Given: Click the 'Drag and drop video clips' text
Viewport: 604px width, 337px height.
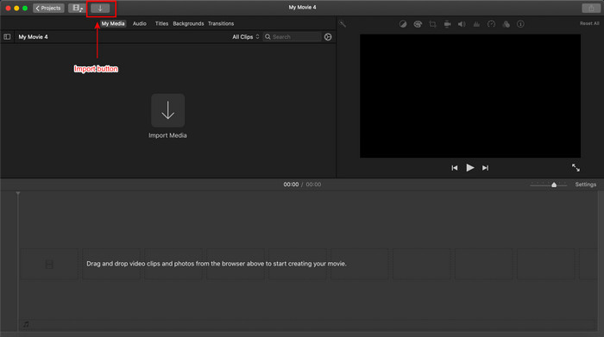Looking at the screenshot, I should click(x=216, y=264).
